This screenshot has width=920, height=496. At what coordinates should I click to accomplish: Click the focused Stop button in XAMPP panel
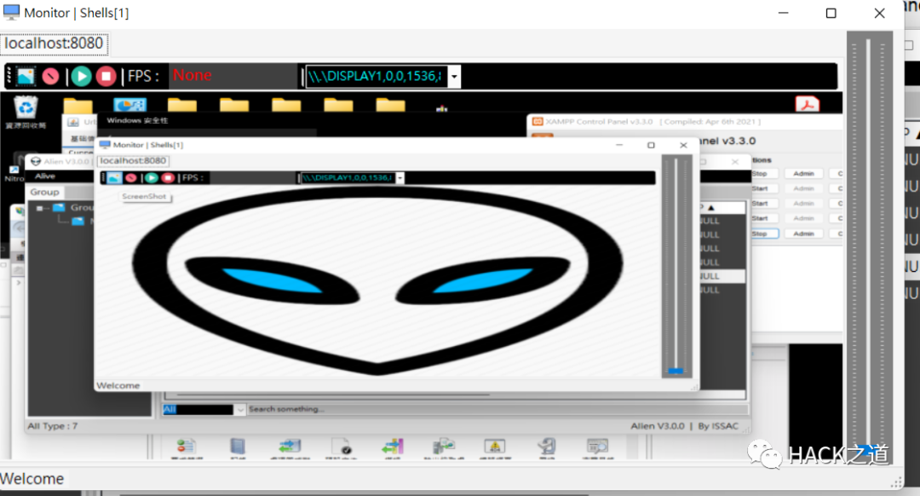[x=764, y=234]
